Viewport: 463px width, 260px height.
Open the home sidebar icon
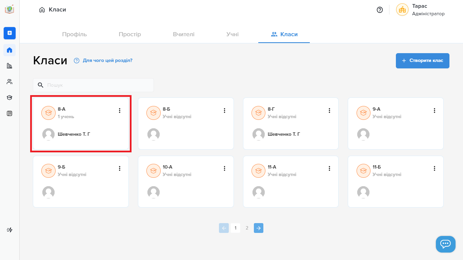tap(9, 50)
